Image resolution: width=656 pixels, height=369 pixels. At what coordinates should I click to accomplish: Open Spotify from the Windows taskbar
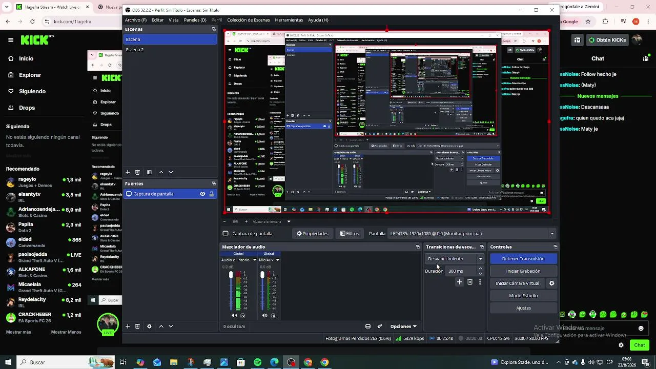coord(257,362)
